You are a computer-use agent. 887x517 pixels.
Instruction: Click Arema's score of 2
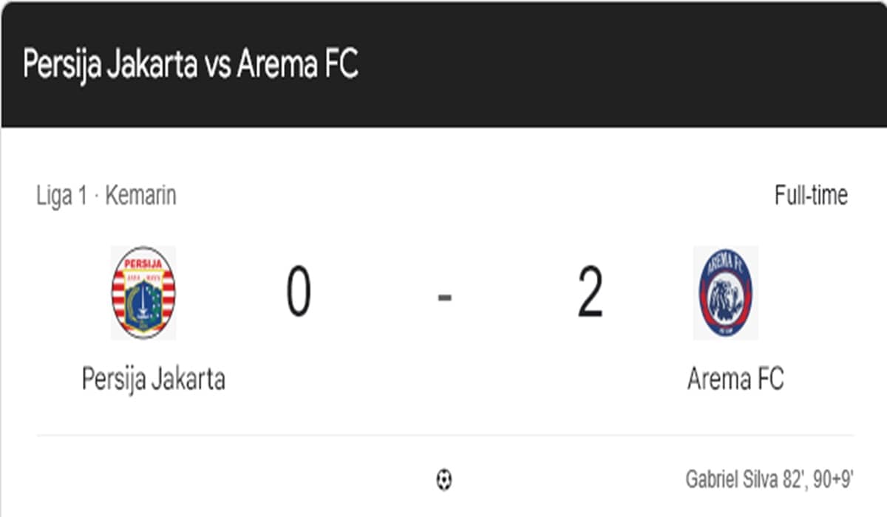pos(590,293)
